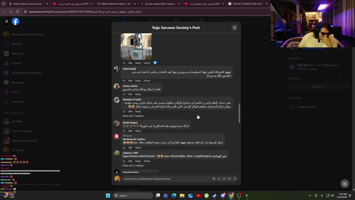The width and height of the screenshot is (355, 200).
Task: Show hidden icons in system tray
Action: [310, 196]
